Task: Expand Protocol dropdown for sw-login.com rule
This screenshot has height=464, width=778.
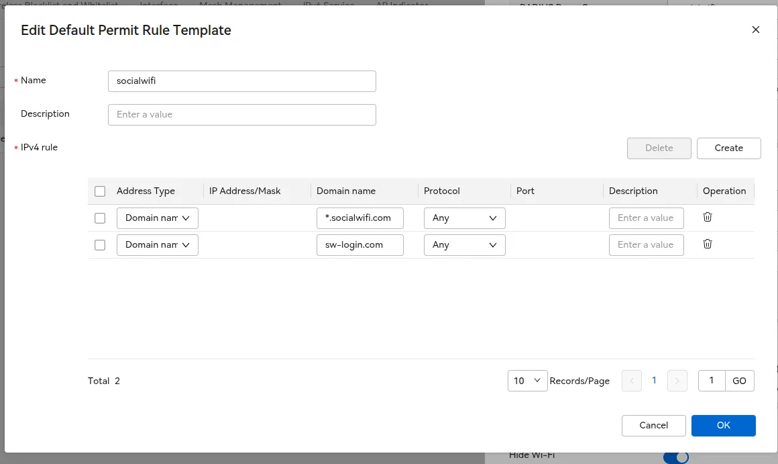Action: (x=464, y=245)
